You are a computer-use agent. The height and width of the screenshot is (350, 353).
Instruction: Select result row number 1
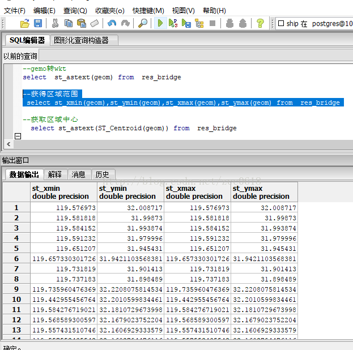pos(16,207)
